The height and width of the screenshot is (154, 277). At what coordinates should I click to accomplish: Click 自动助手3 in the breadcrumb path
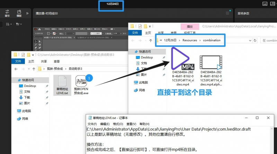coord(75,69)
